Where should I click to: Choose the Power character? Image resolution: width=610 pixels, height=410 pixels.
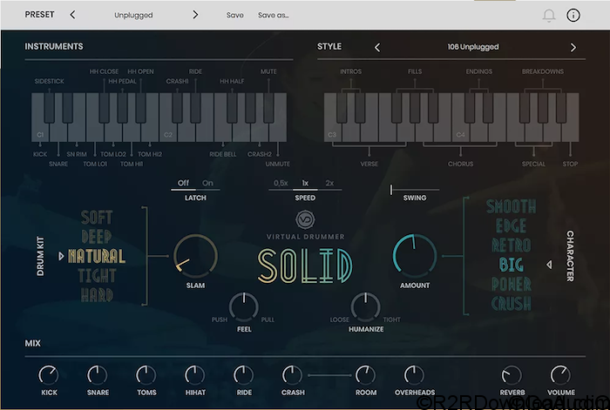pos(512,284)
